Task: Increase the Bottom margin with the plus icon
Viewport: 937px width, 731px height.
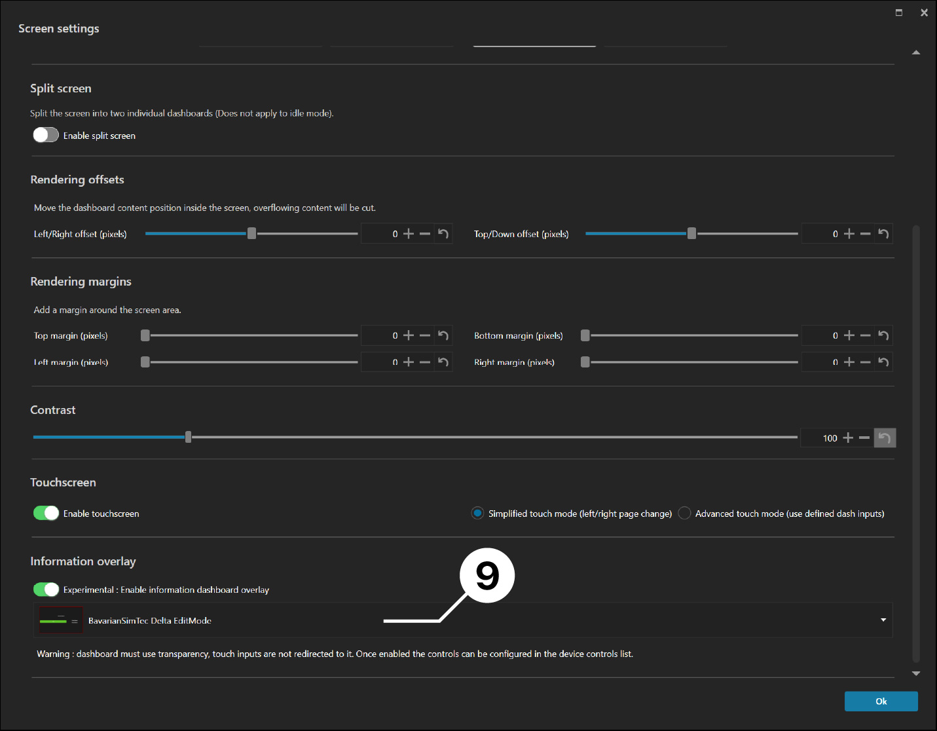Action: pos(849,335)
